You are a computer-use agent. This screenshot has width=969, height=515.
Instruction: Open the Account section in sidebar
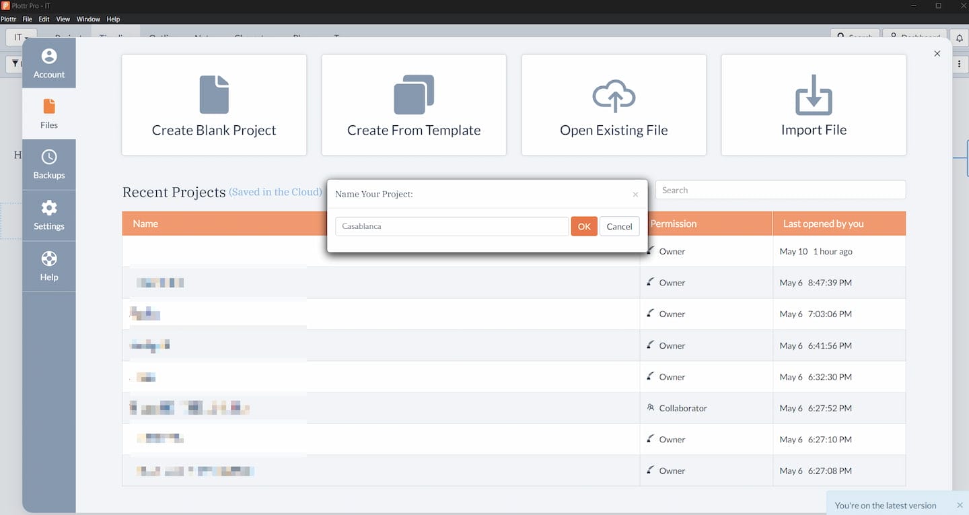click(49, 63)
